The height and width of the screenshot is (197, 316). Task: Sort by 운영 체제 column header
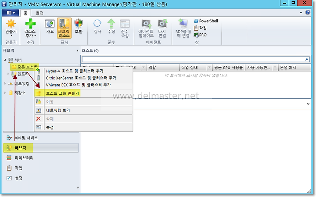point(294,68)
